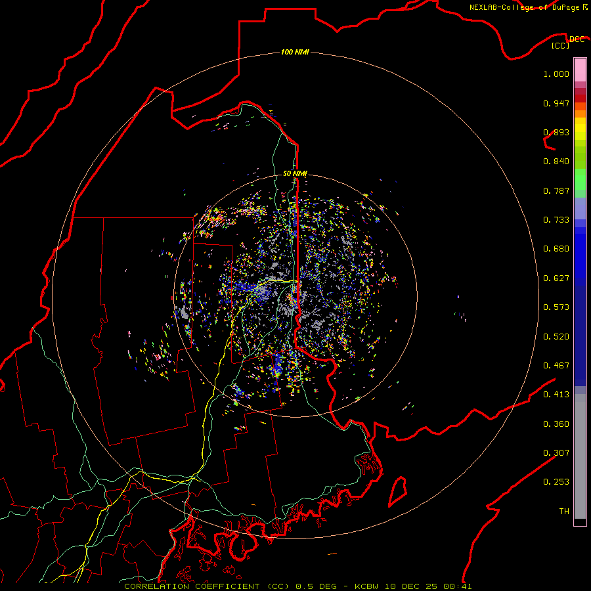Click the 0.893 scale value
Screen dimensions: 591x591
(x=556, y=132)
